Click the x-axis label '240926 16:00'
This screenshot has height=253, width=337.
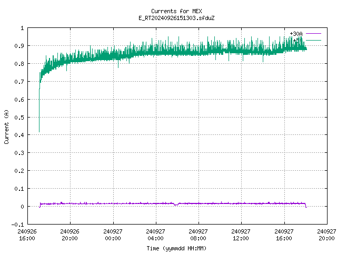click(27, 235)
